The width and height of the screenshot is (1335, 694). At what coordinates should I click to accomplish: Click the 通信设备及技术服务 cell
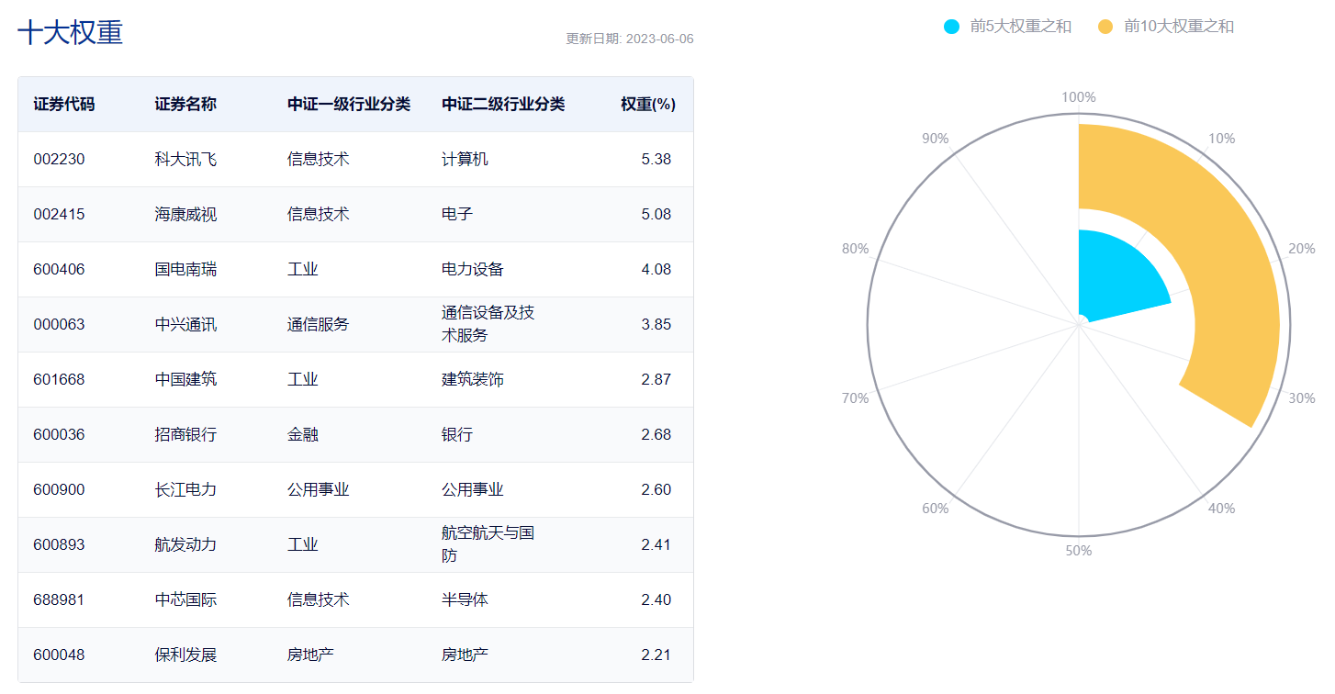click(488, 324)
